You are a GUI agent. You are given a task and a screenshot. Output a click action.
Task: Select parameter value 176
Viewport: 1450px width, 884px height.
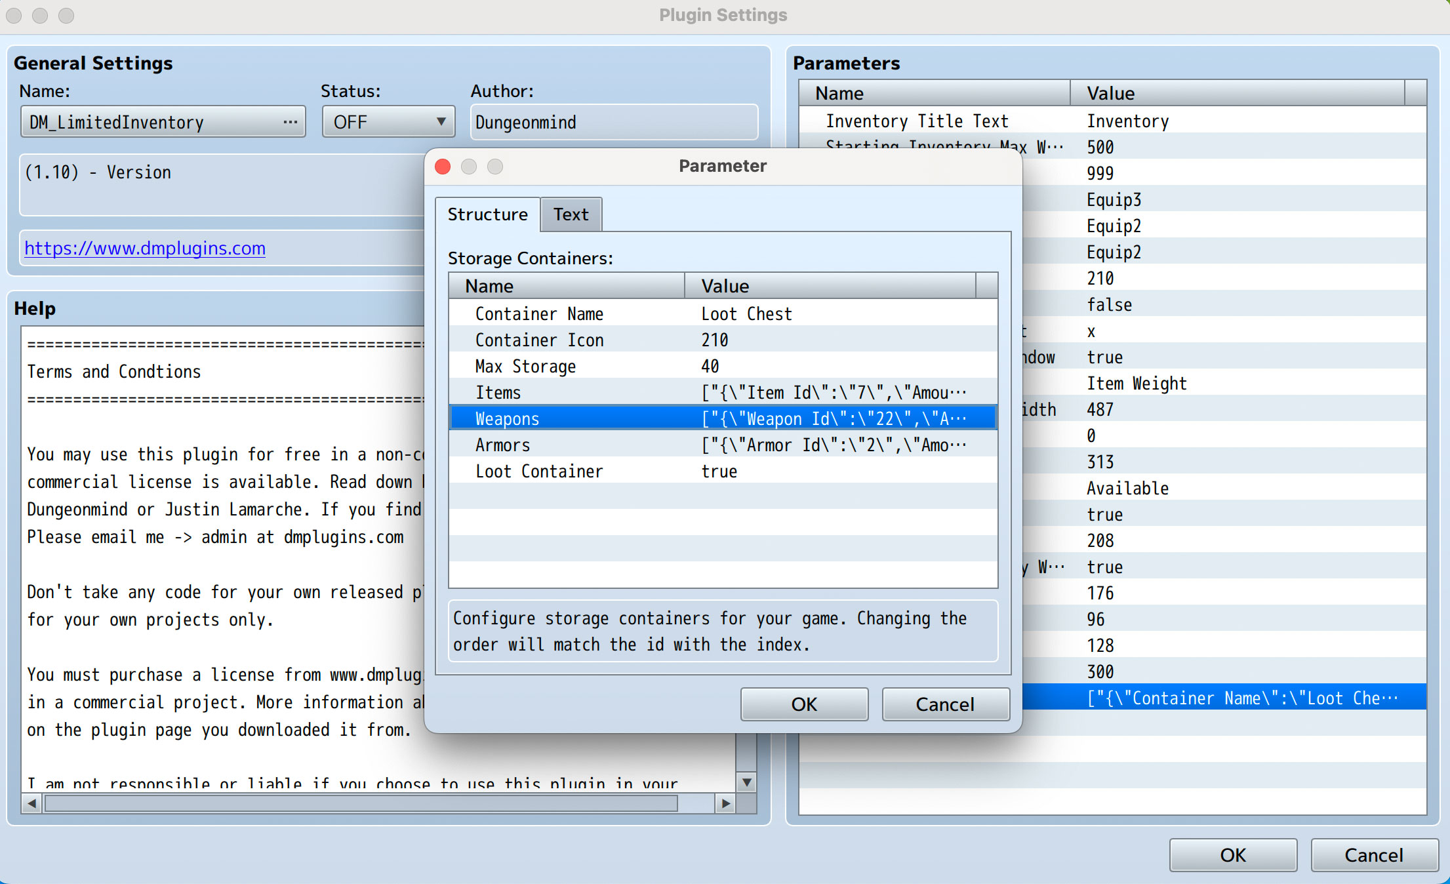[x=1100, y=593]
